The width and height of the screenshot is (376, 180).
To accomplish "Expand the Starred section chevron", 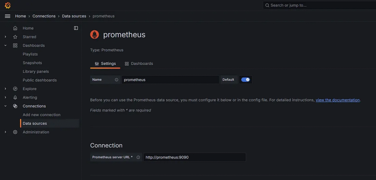I will click(5, 37).
